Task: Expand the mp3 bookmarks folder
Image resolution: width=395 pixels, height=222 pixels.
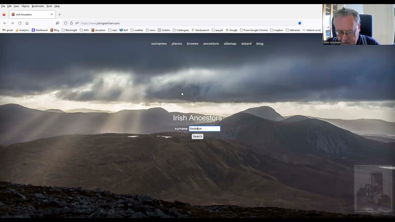Action: coord(113,30)
